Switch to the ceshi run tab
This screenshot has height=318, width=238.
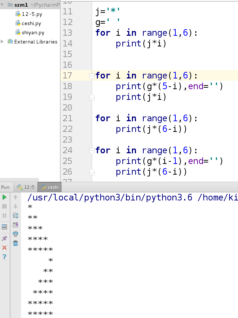coord(50,187)
